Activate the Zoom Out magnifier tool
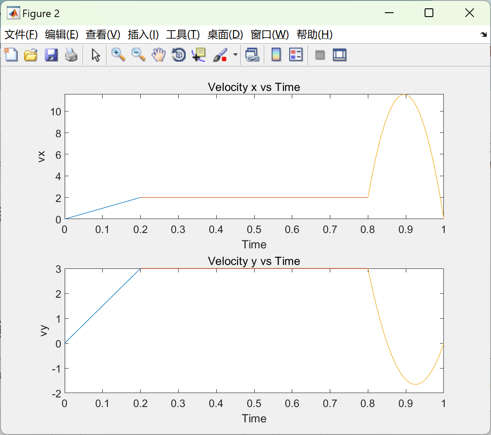 138,55
